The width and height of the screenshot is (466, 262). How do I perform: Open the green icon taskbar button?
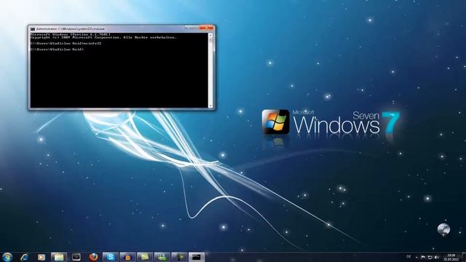click(162, 257)
